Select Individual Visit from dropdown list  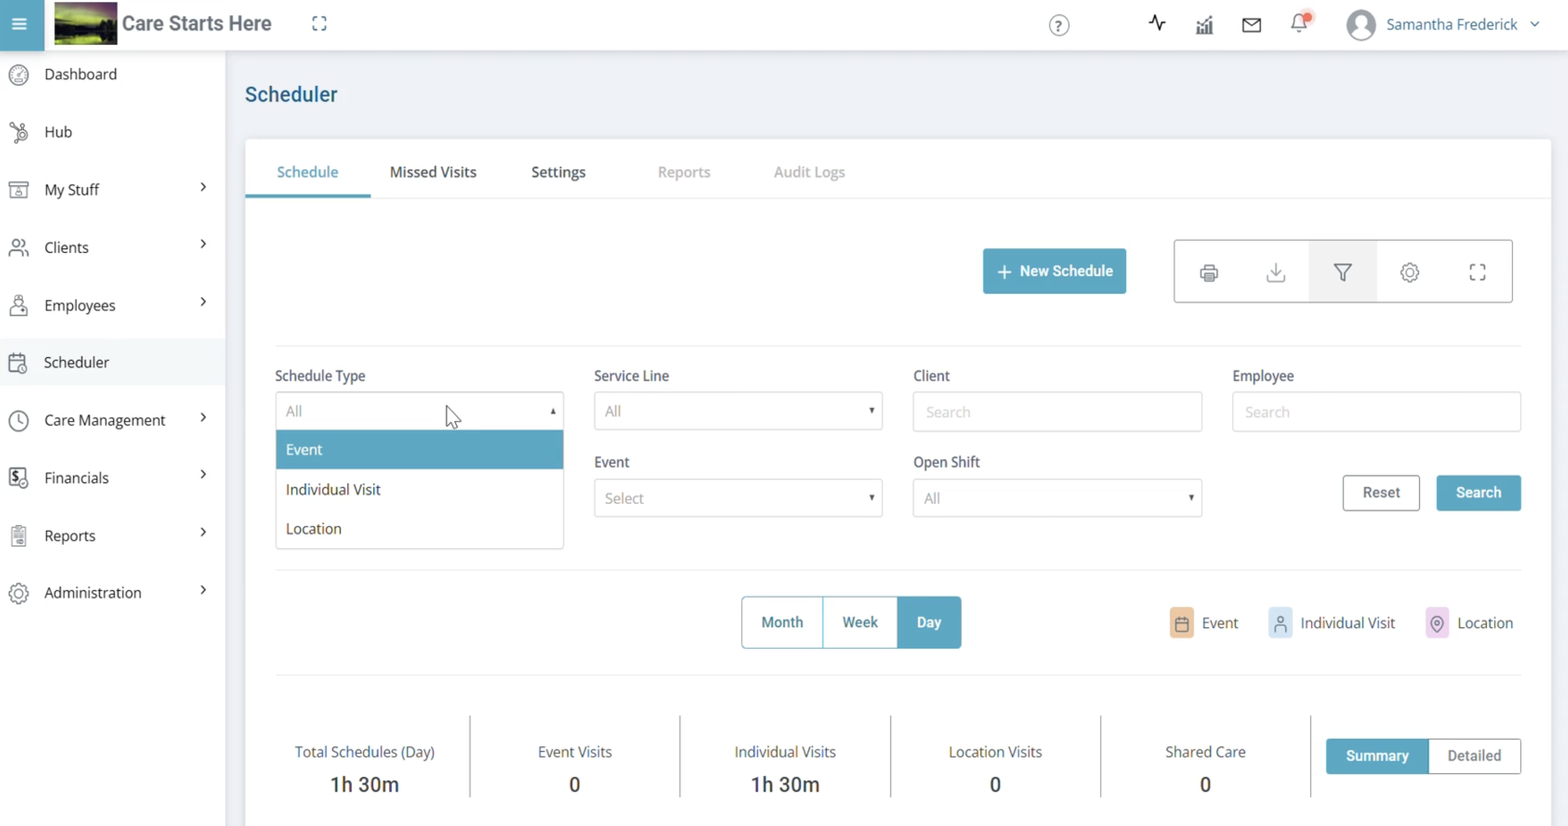[x=333, y=489]
